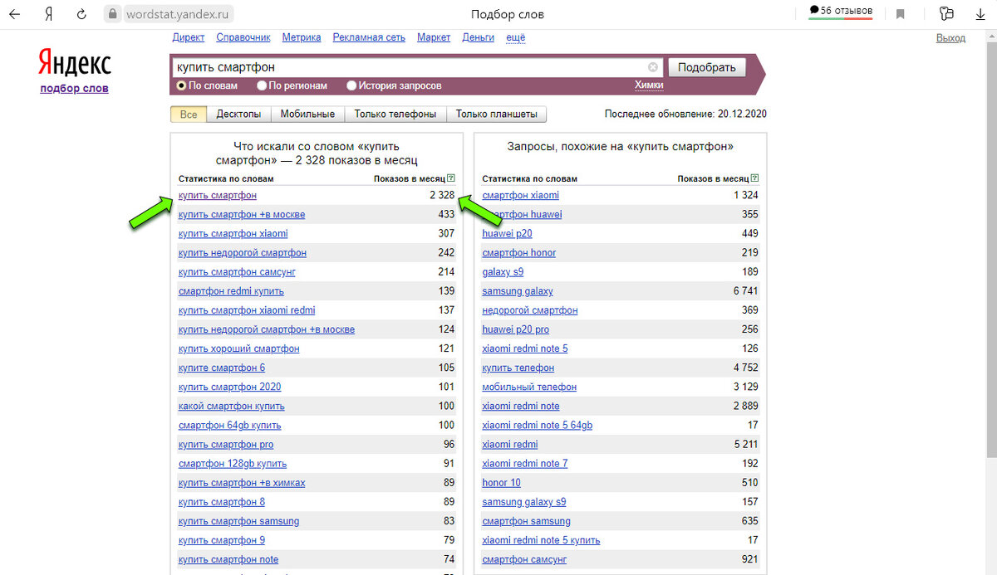The height and width of the screenshot is (575, 997).
Task: Click the help icon in left table header
Action: 451,178
